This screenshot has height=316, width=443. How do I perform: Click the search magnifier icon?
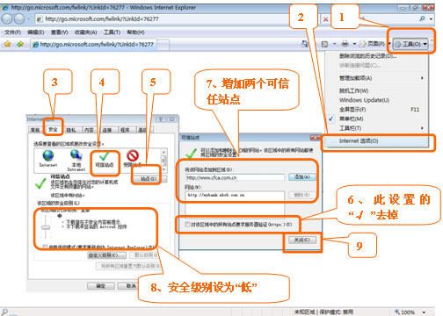coord(422,18)
